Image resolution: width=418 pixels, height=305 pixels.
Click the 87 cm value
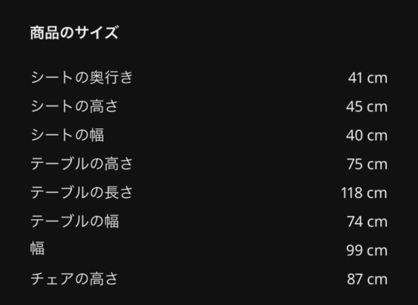pyautogui.click(x=367, y=280)
